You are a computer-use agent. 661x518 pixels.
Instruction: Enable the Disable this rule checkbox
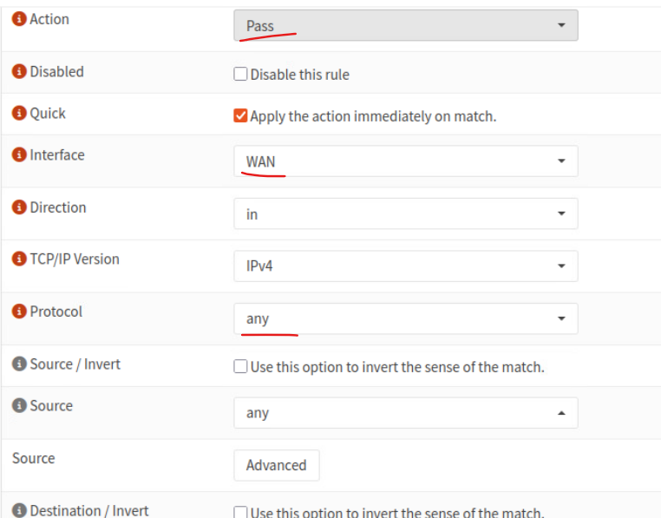[240, 74]
